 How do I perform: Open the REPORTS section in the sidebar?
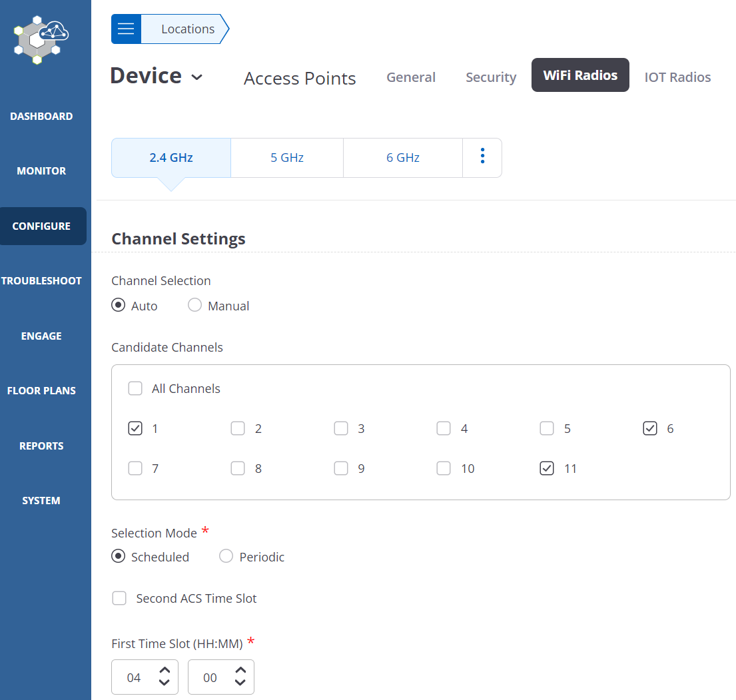(x=41, y=445)
